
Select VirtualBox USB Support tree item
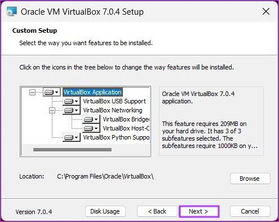114,101
